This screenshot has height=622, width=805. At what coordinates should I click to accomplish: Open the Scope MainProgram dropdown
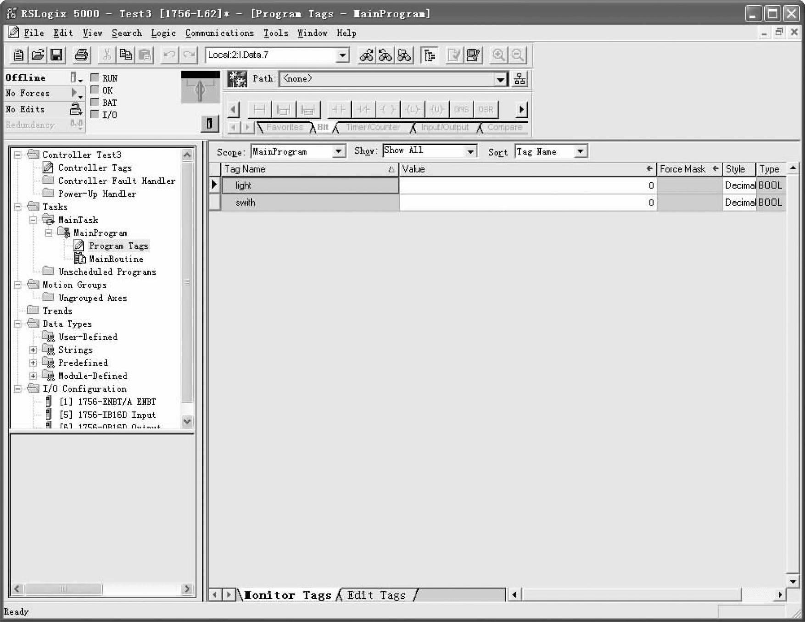tap(339, 151)
